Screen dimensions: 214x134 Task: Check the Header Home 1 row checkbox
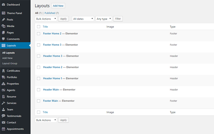[39, 78]
